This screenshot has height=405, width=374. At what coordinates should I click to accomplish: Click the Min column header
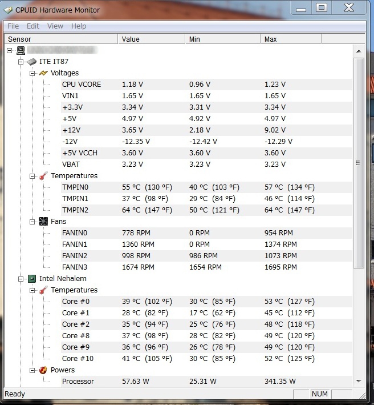(223, 39)
